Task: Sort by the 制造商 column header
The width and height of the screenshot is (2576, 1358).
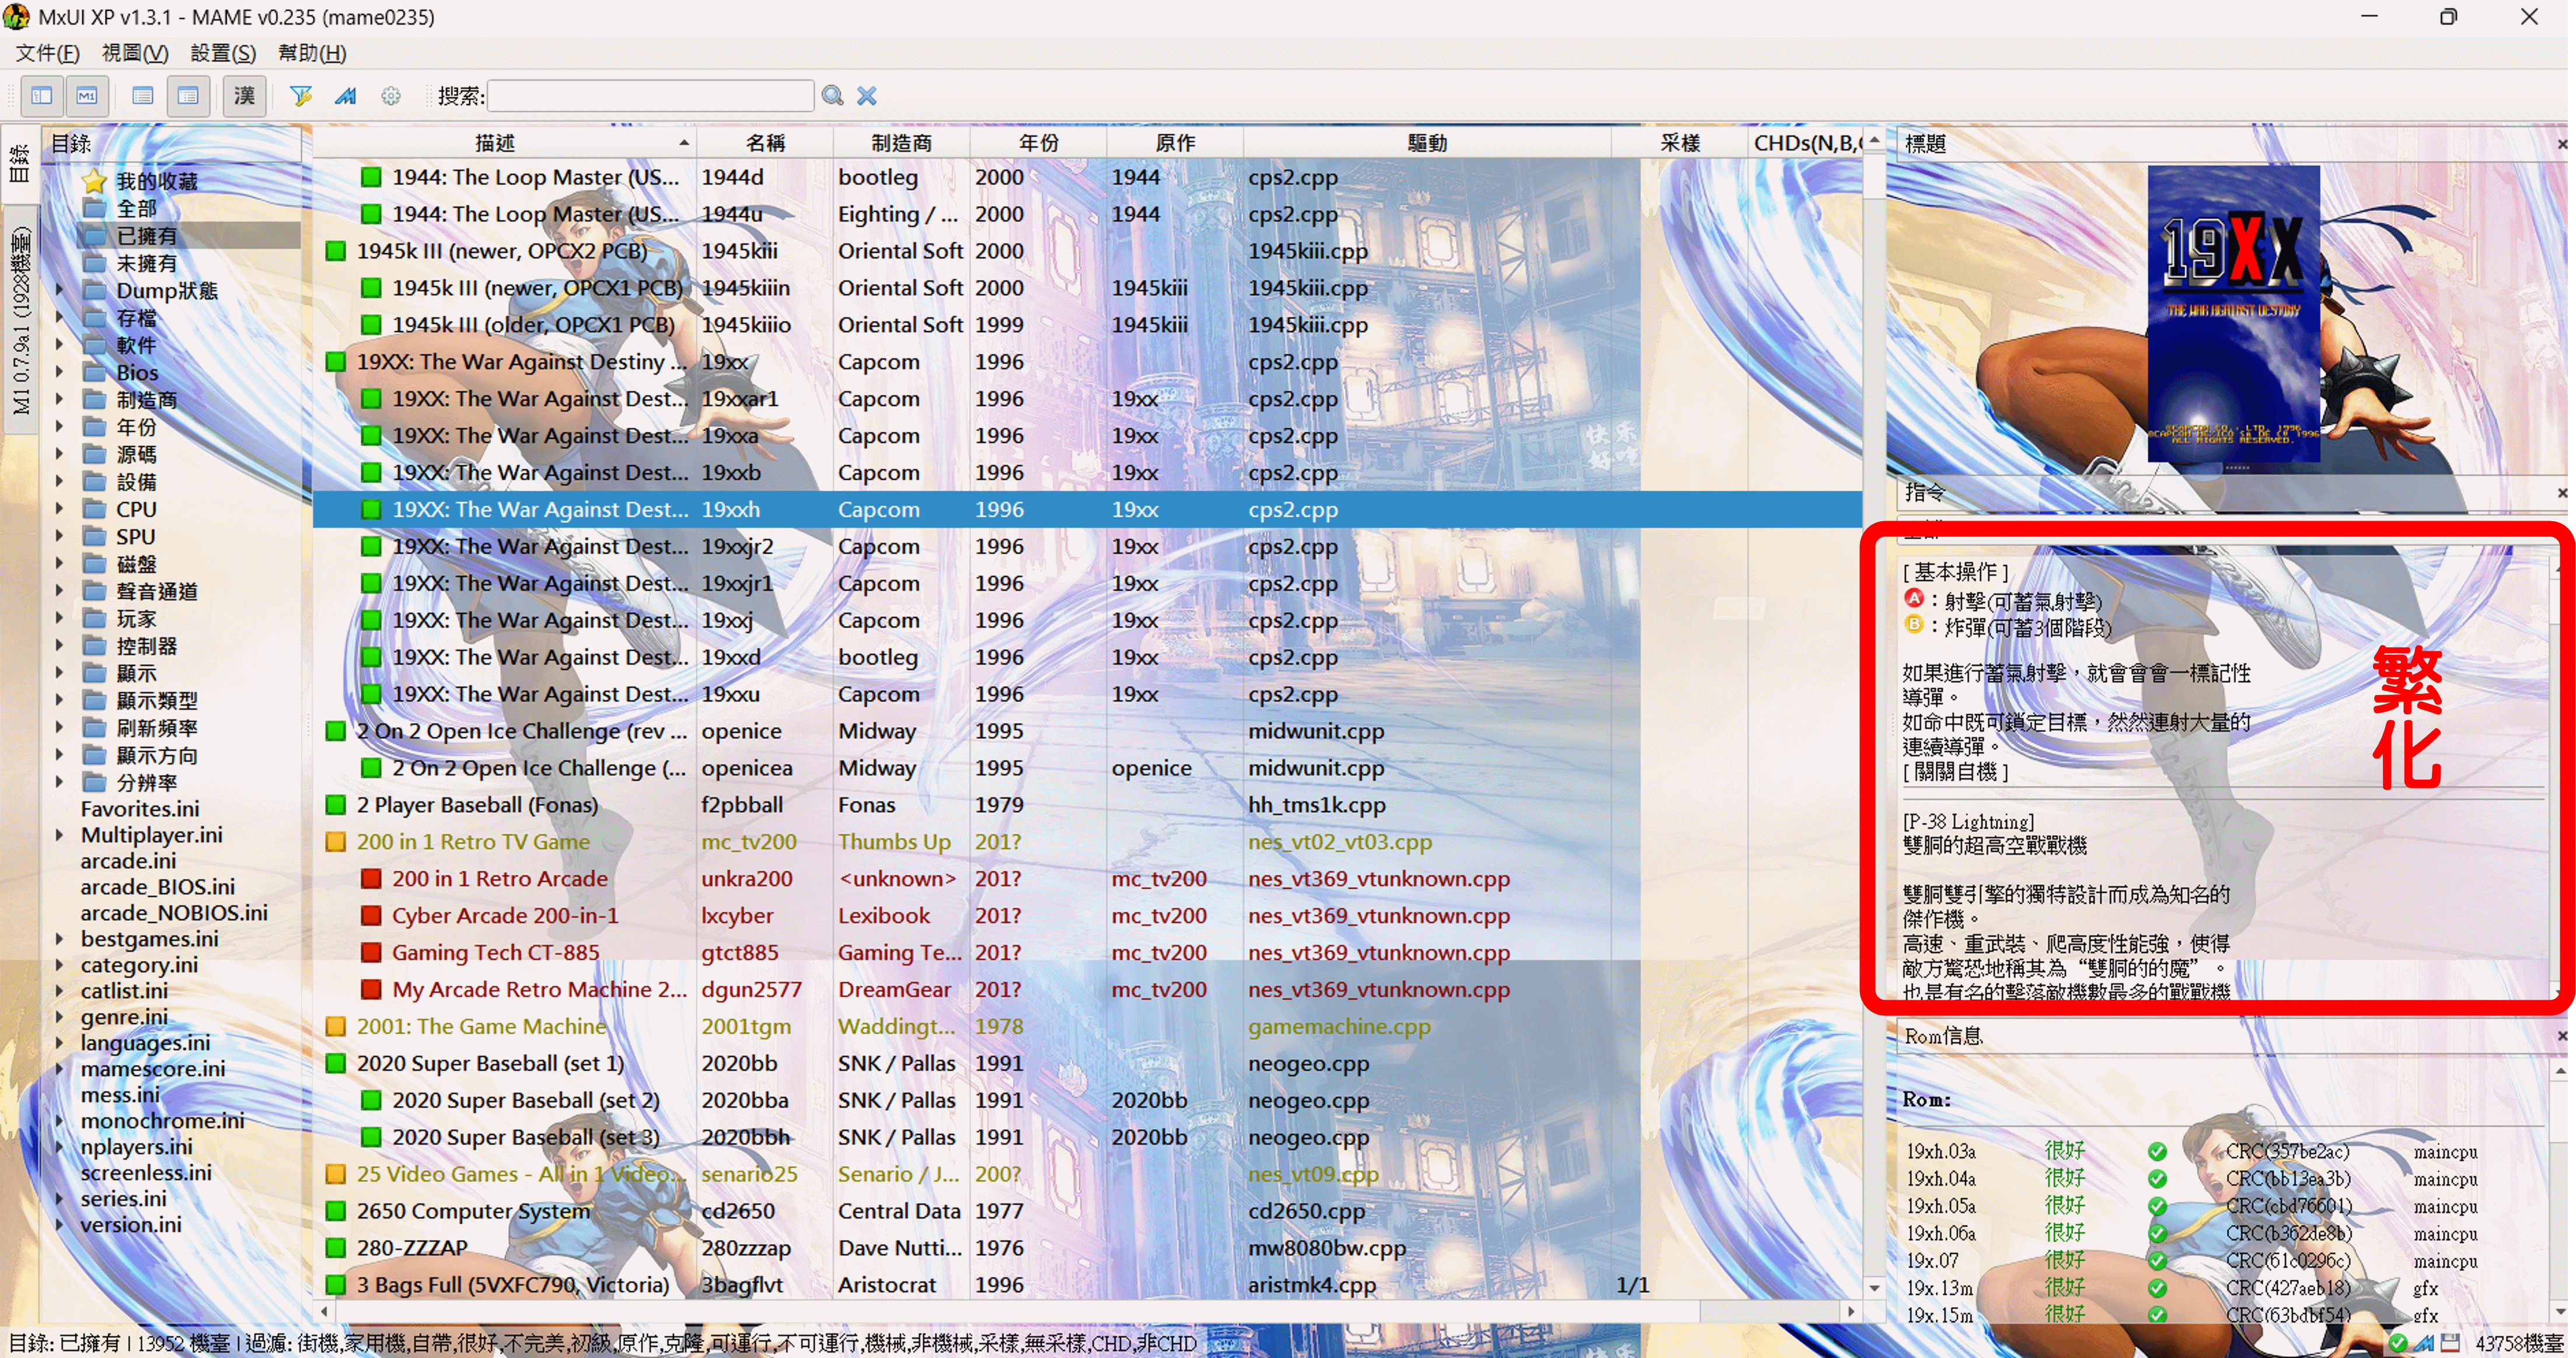Action: (x=901, y=143)
